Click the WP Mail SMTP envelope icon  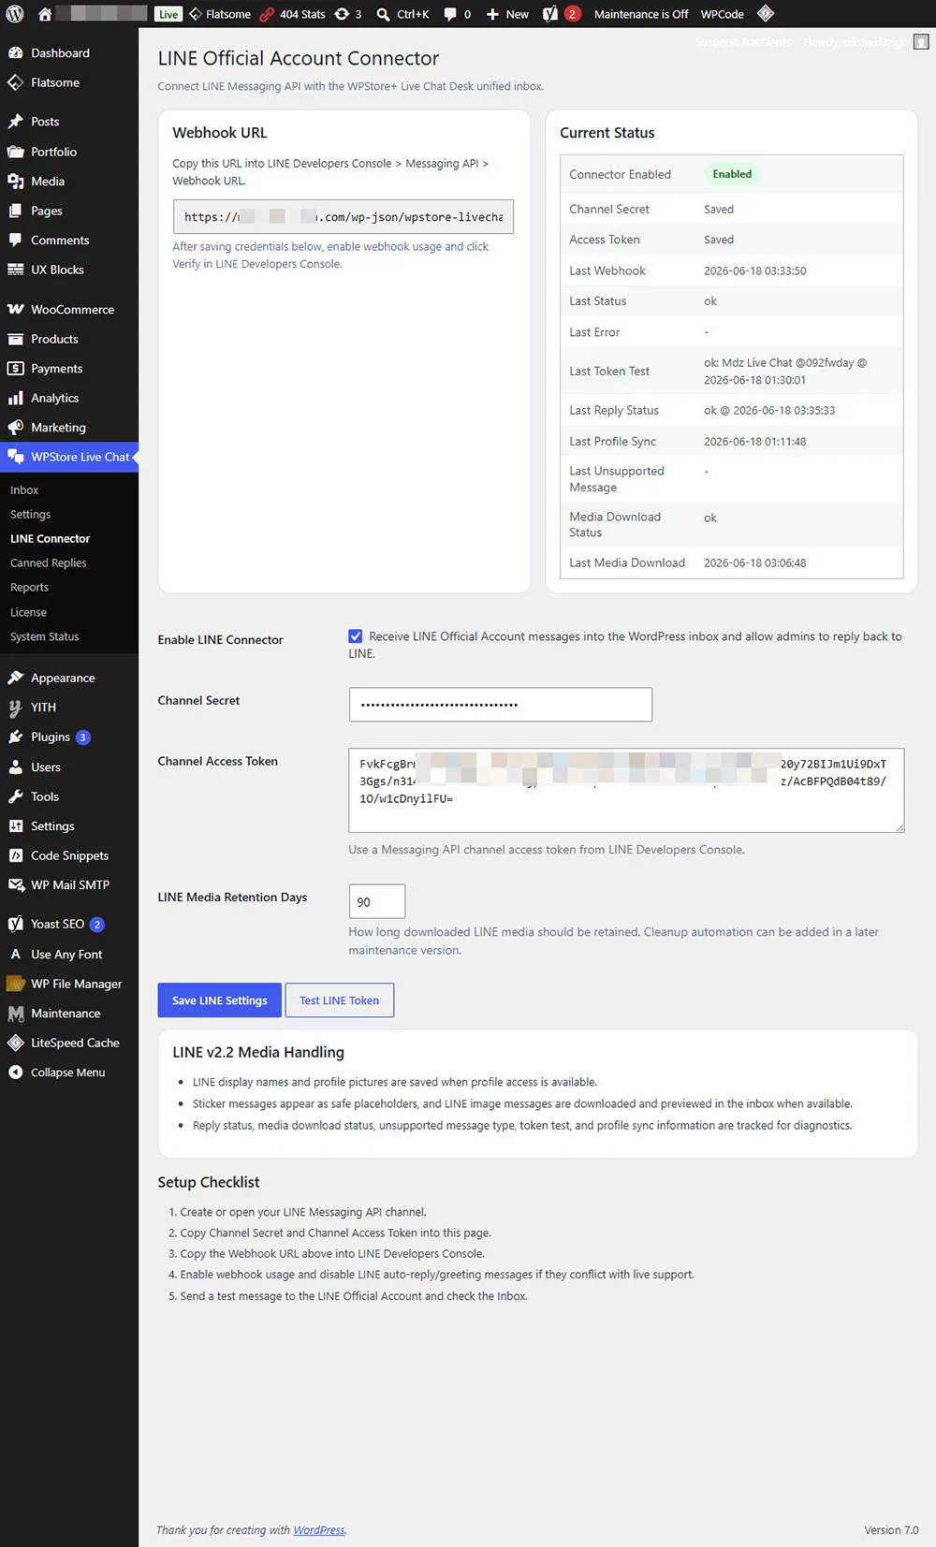pyautogui.click(x=15, y=884)
